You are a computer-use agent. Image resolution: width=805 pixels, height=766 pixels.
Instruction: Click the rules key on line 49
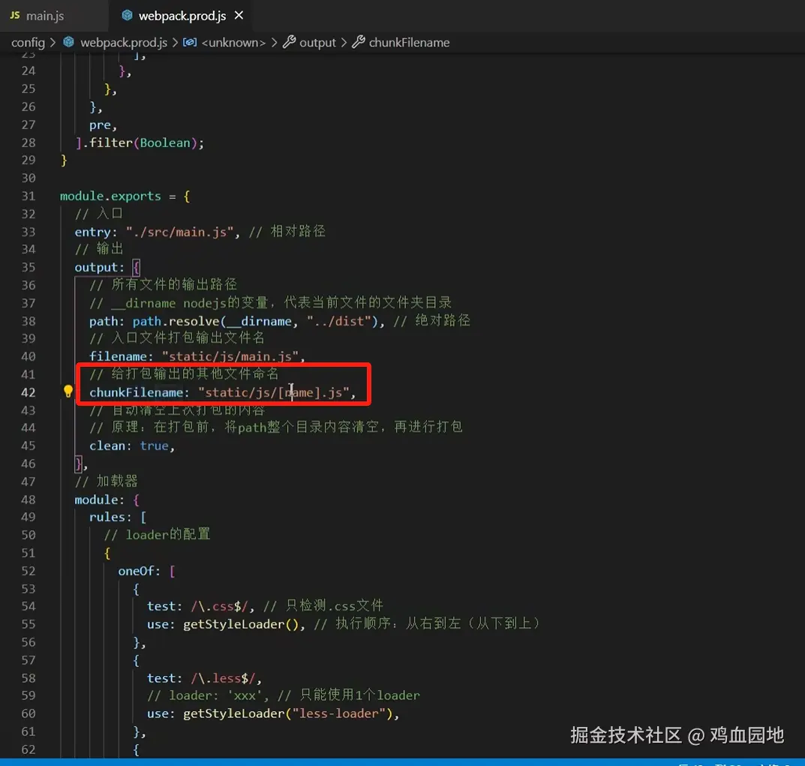[x=107, y=518]
